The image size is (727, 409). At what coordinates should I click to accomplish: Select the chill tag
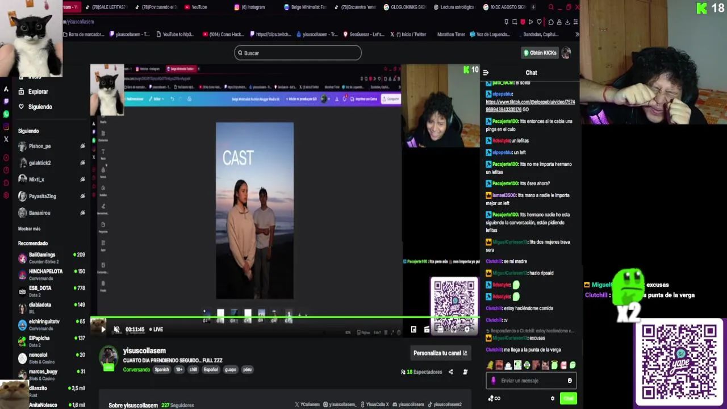point(193,370)
